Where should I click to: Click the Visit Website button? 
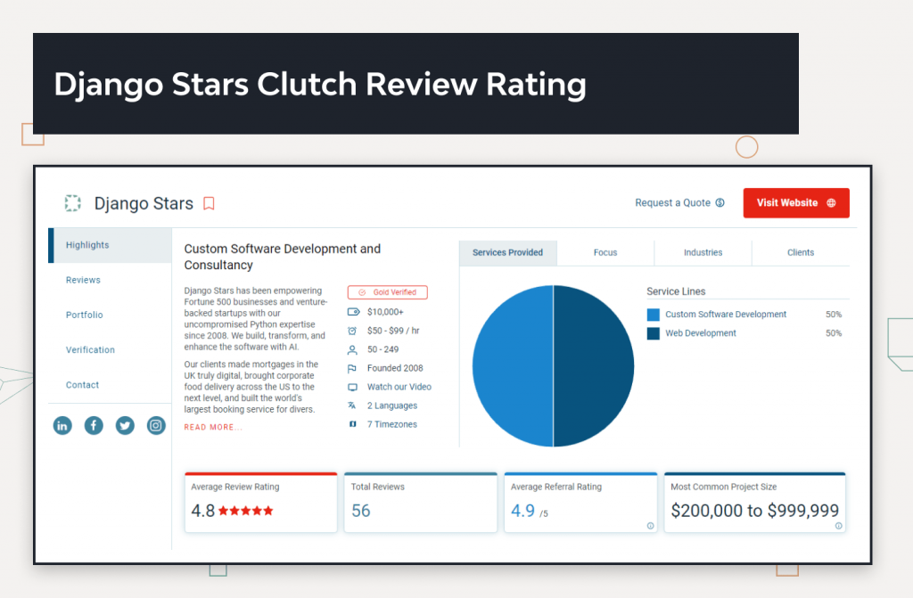(795, 203)
